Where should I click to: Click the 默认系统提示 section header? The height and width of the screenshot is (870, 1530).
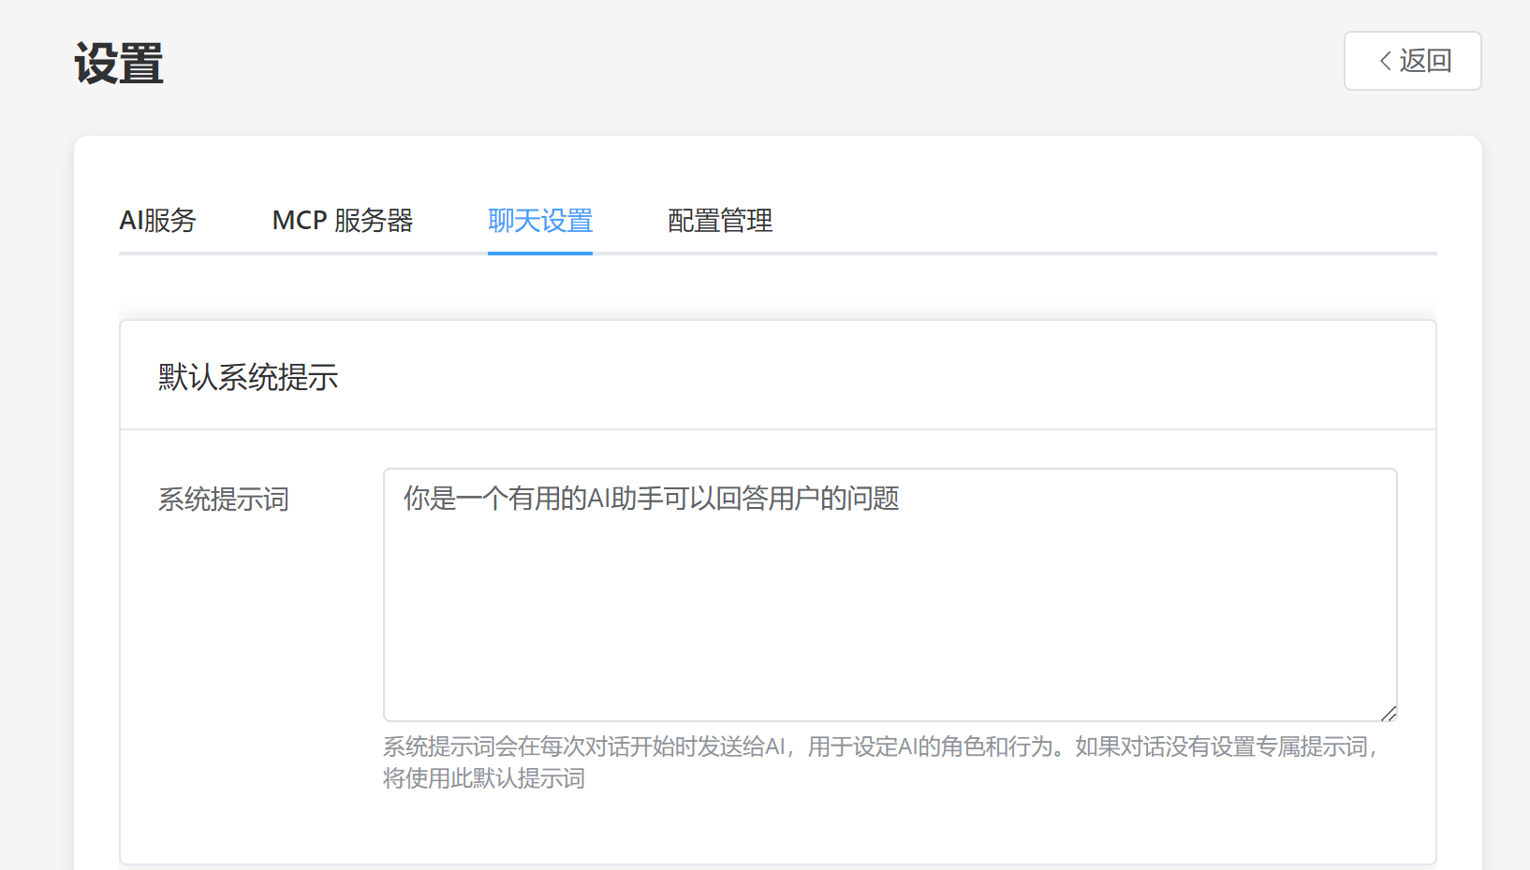[x=248, y=376]
